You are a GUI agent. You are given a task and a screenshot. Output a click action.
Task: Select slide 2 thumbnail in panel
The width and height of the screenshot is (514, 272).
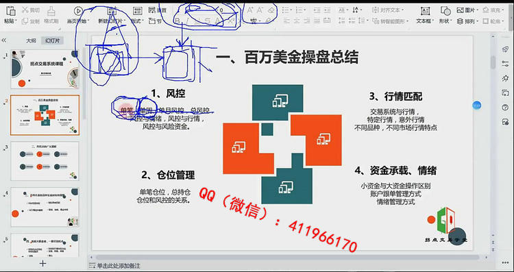pos(45,115)
